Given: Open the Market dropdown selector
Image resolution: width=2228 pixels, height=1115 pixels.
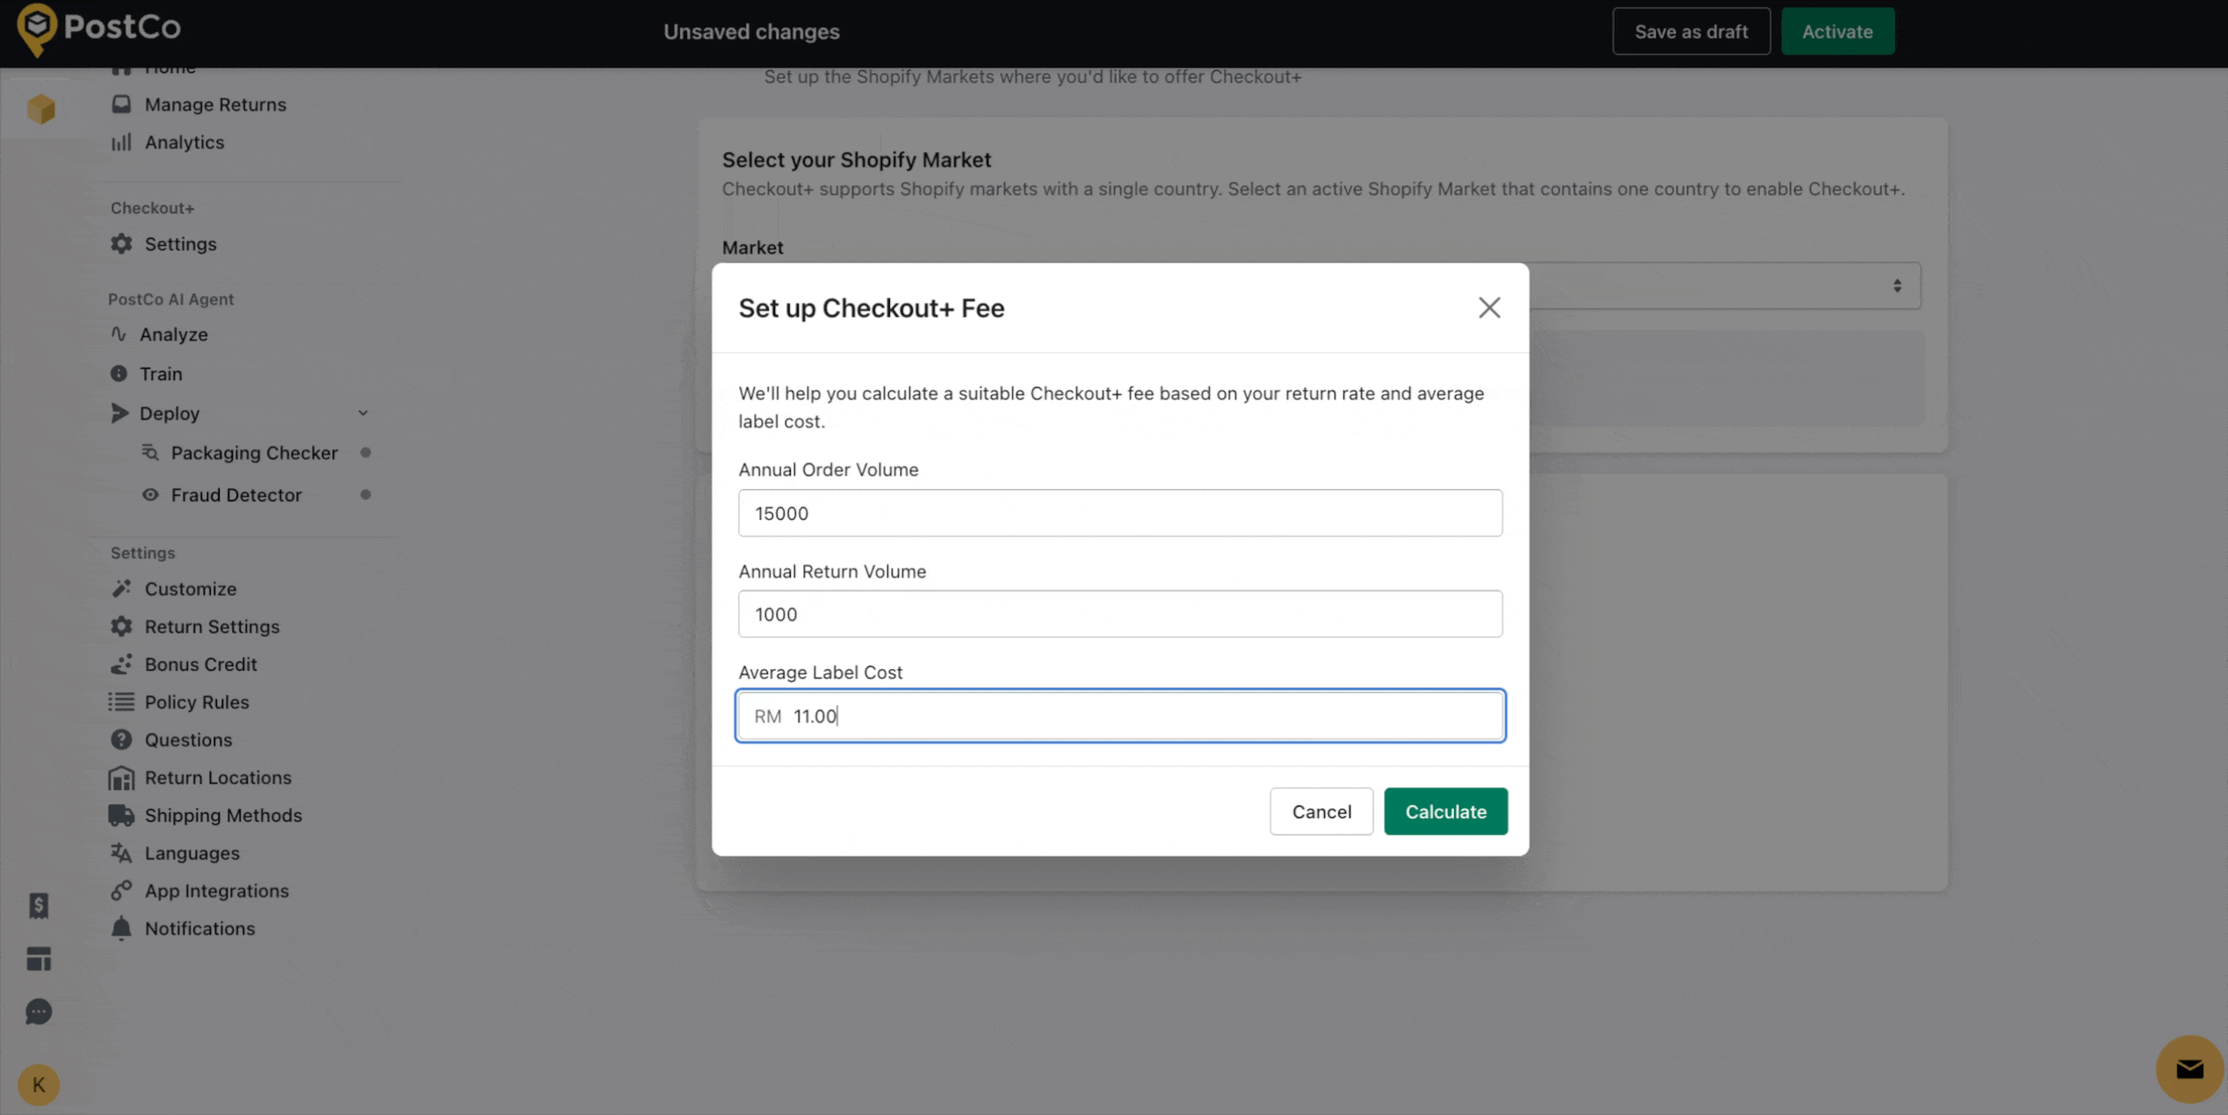Looking at the screenshot, I should 1896,286.
